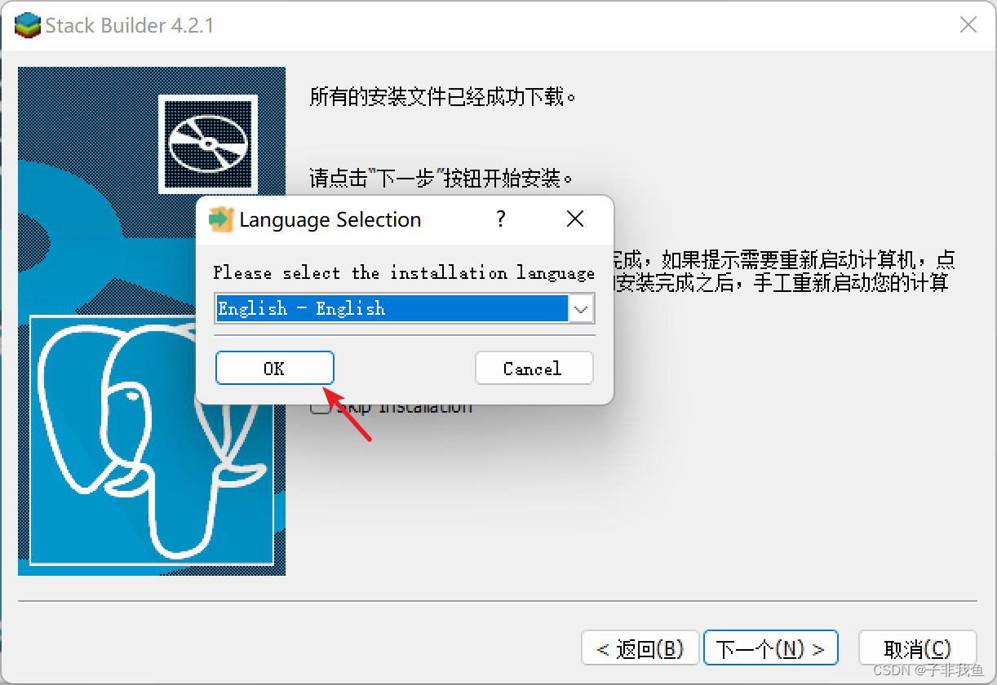
Task: Close the Language Selection dialog
Action: 575,219
